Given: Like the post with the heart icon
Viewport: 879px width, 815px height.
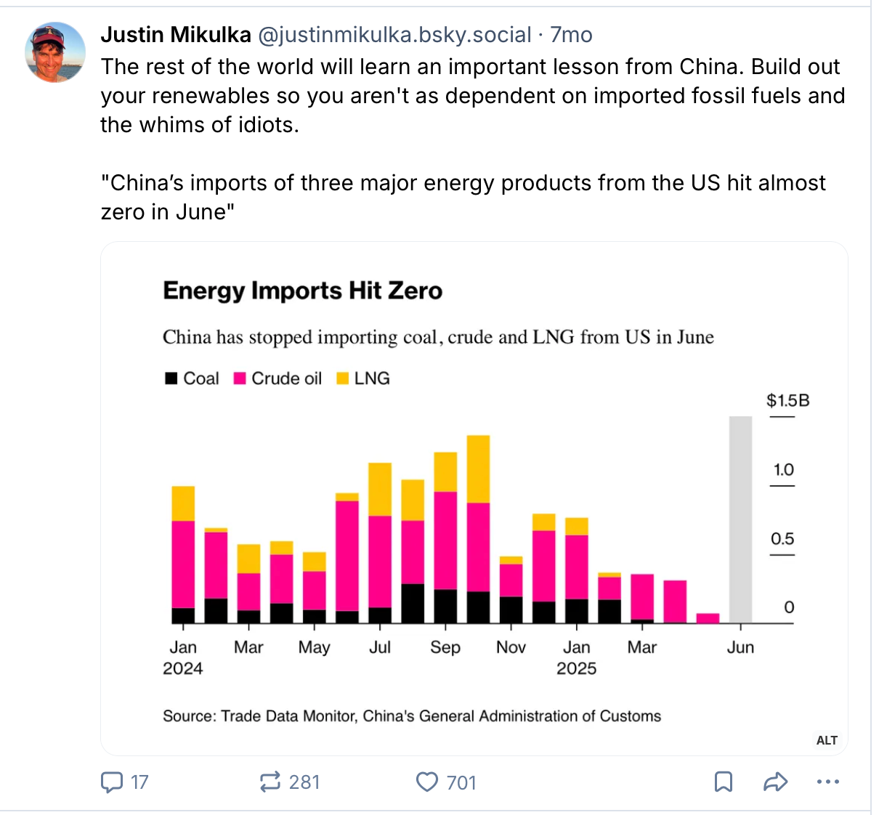Looking at the screenshot, I should [427, 782].
